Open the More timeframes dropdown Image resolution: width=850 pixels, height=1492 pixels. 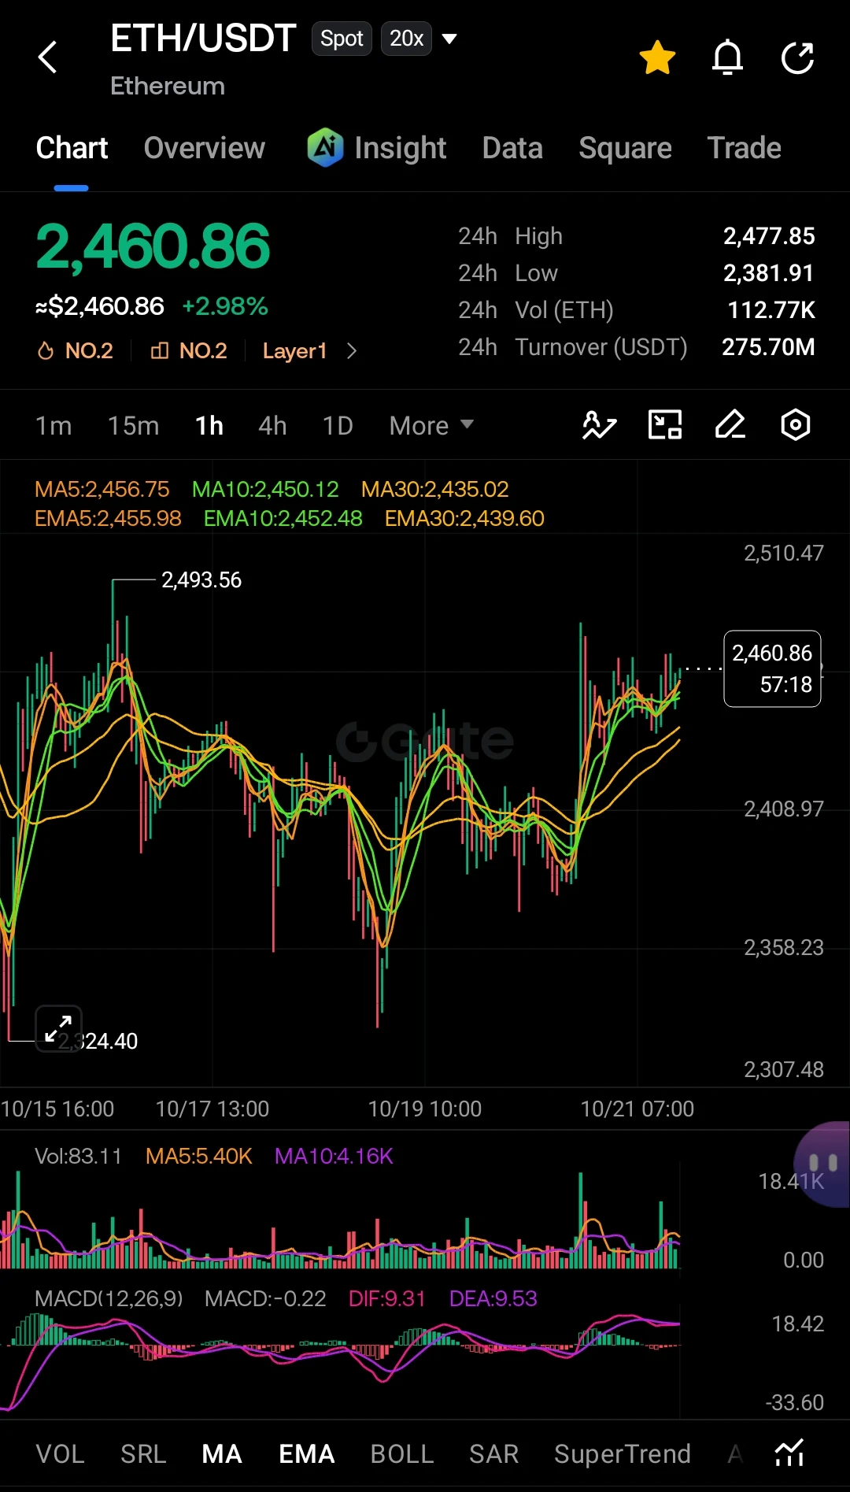click(431, 425)
